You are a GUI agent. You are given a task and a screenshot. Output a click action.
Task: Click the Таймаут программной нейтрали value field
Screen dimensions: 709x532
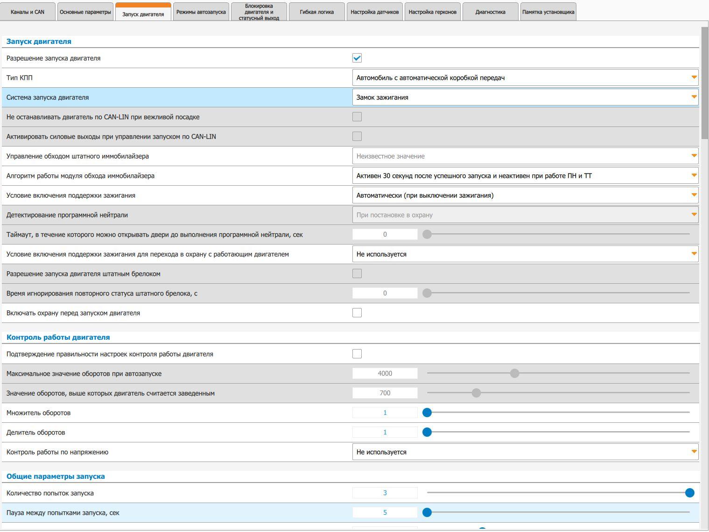385,234
